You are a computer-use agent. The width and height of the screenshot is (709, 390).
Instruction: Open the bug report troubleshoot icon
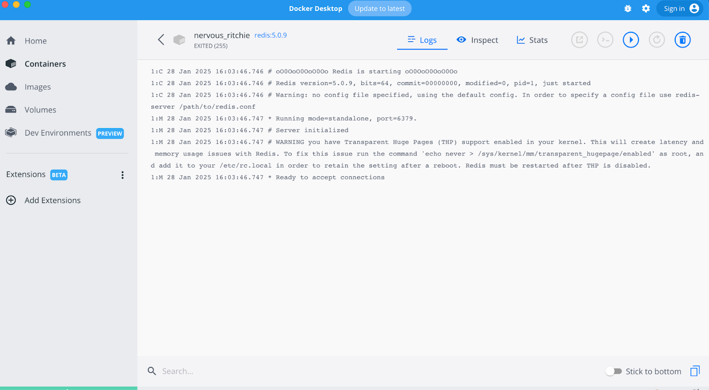[x=627, y=8]
